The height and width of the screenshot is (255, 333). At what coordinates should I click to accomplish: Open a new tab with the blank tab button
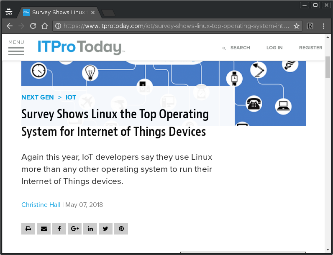click(108, 13)
